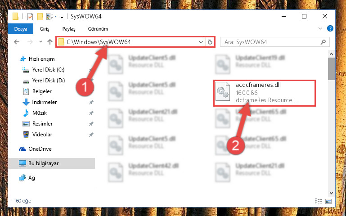Image resolution: width=346 pixels, height=216 pixels.
Task: Click the up one level arrow
Action: 50,42
